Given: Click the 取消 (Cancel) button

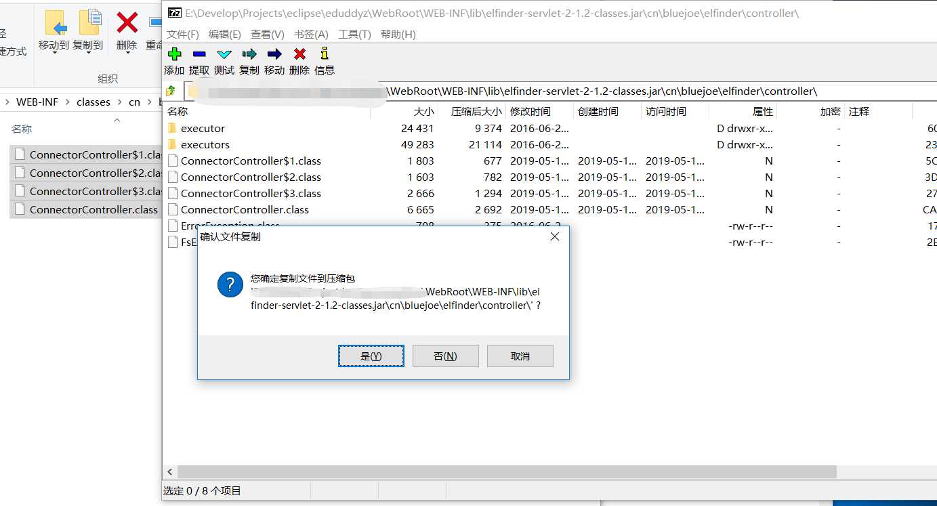Looking at the screenshot, I should pyautogui.click(x=520, y=356).
